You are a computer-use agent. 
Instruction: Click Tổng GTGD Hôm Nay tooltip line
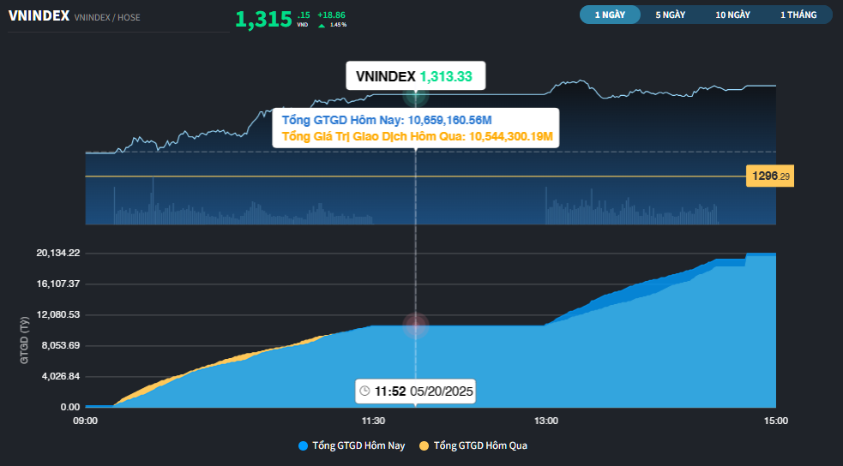[387, 120]
